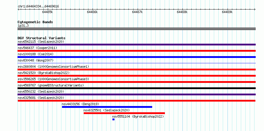Click the chr1:64464334..64469616 coordinate label
Viewport: 264px width, 131px height.
pyautogui.click(x=38, y=7)
